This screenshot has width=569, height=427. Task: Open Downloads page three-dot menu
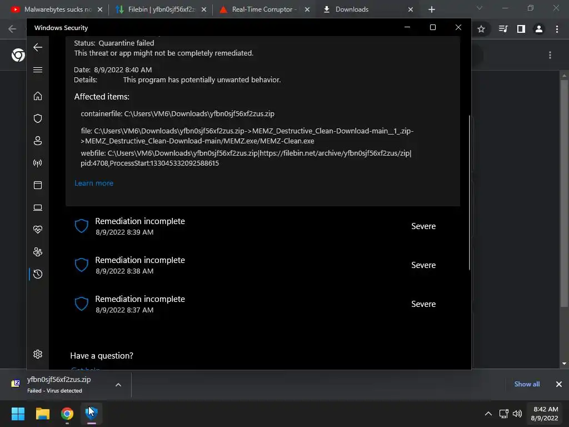pyautogui.click(x=550, y=55)
